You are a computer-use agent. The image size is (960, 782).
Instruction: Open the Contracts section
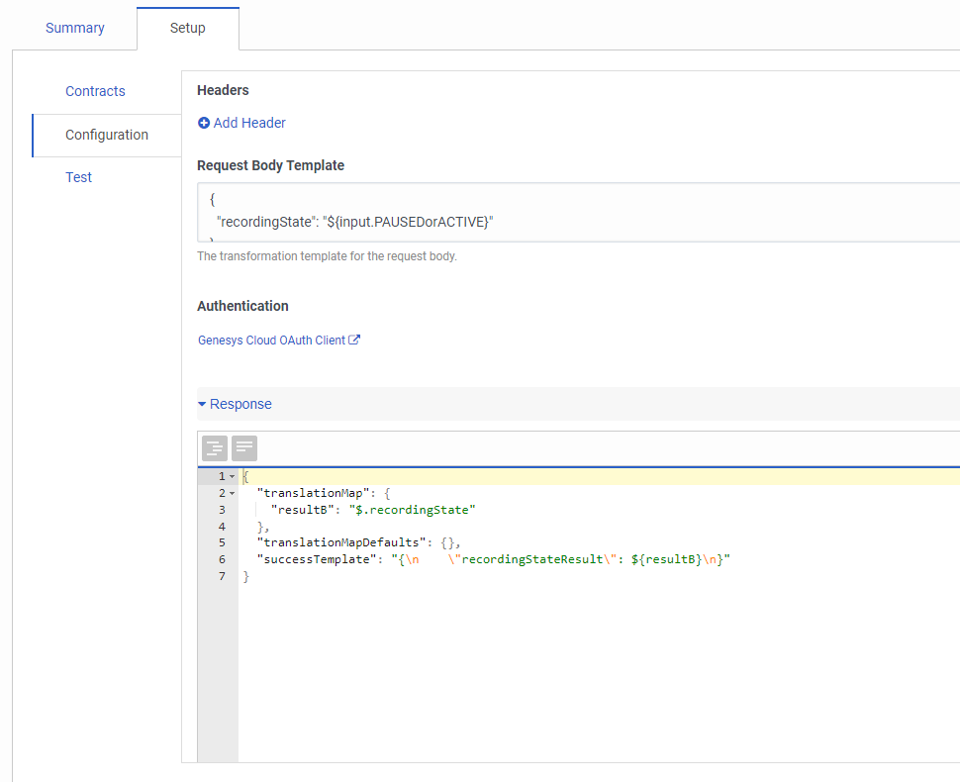(95, 91)
